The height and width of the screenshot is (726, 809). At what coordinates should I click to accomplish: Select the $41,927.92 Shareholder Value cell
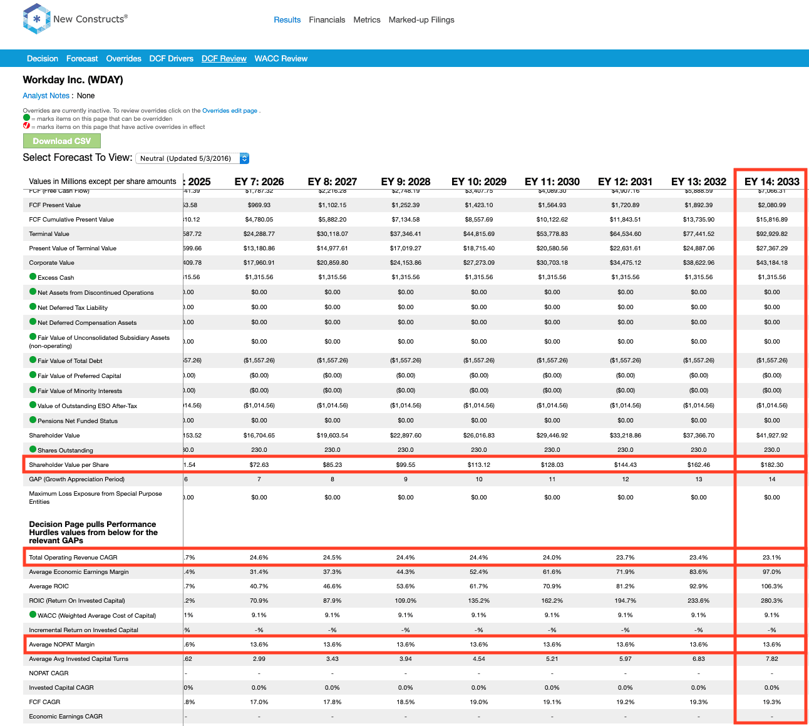[772, 436]
